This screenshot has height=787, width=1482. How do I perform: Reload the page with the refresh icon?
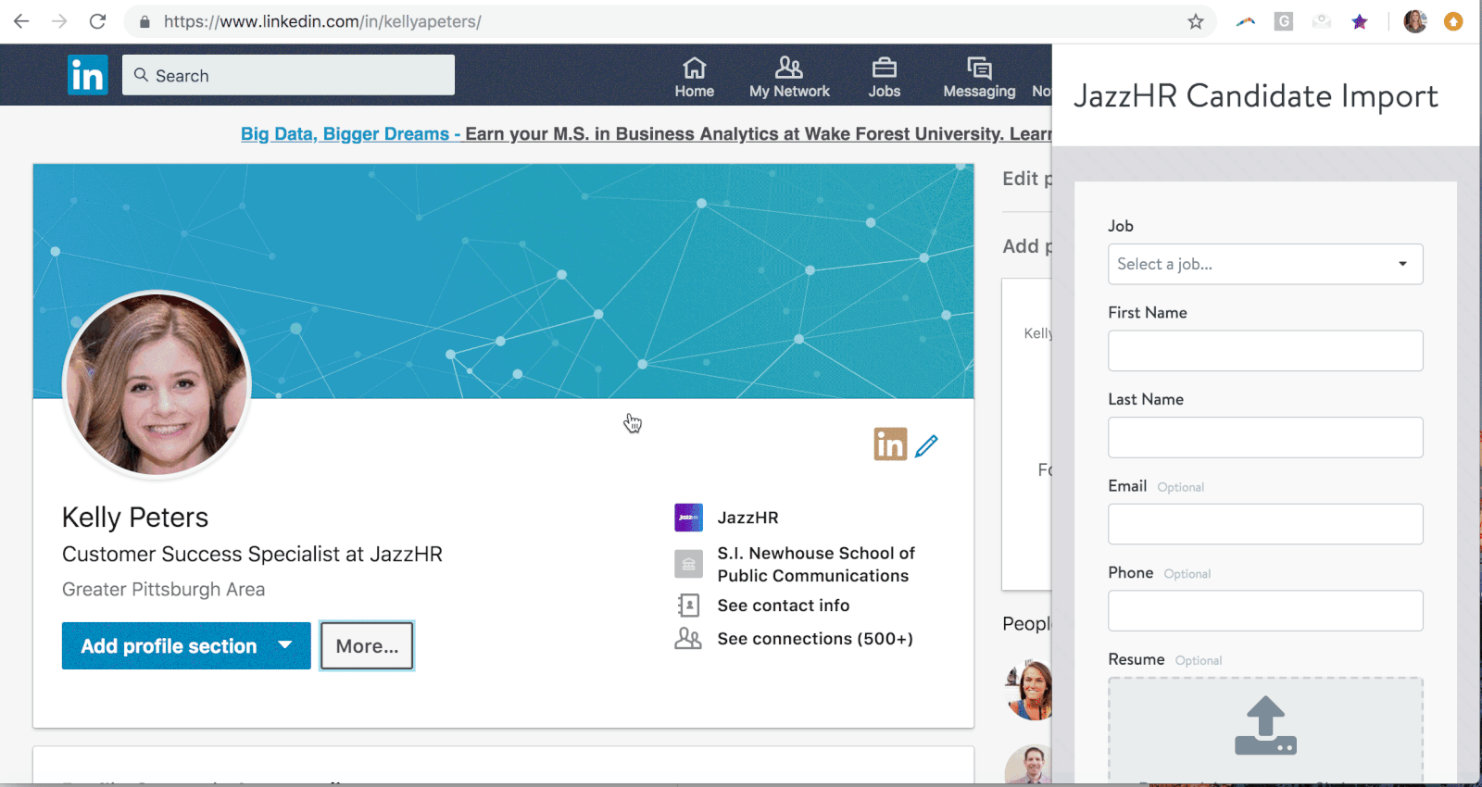click(97, 21)
